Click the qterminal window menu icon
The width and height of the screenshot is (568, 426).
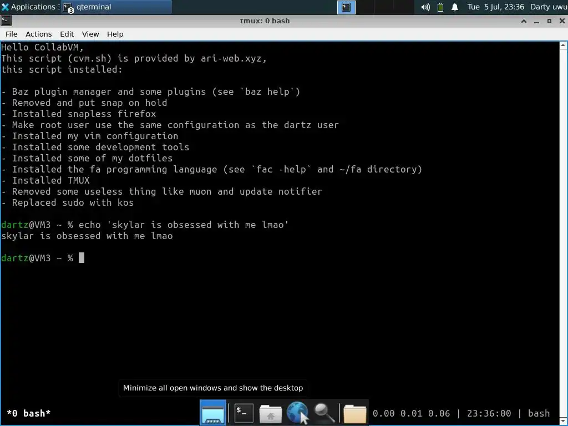tap(6, 21)
